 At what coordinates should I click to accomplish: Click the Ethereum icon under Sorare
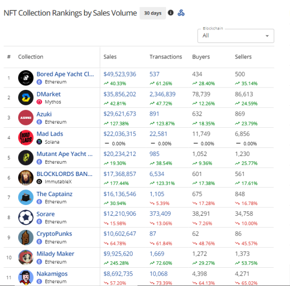39,221
